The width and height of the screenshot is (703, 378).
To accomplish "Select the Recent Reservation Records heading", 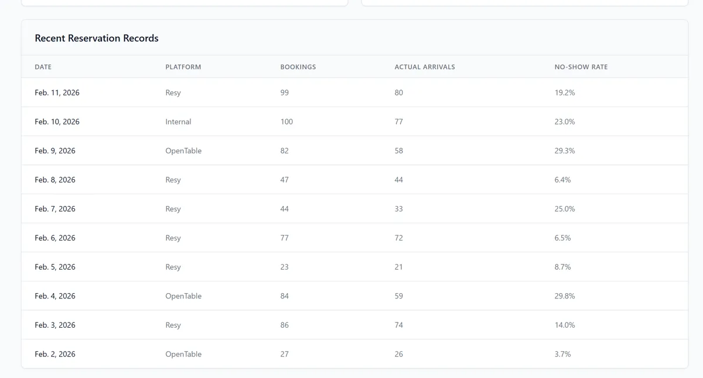I will (97, 38).
